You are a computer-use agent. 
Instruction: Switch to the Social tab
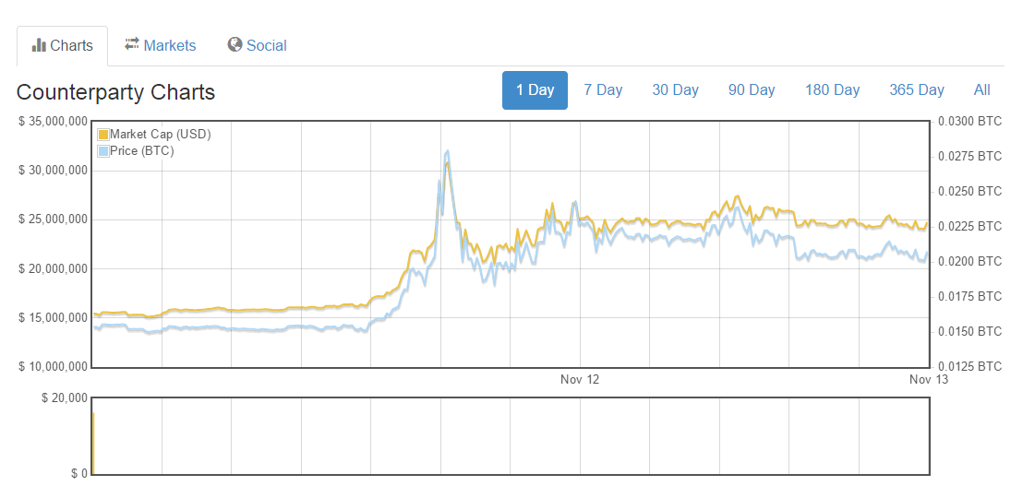click(257, 45)
